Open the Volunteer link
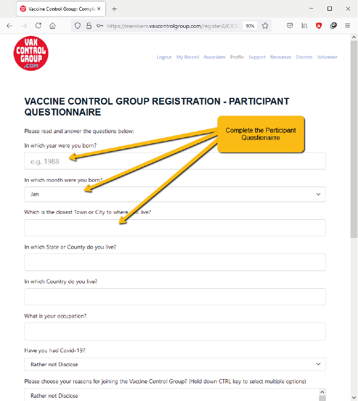The height and width of the screenshot is (401, 358). point(327,57)
